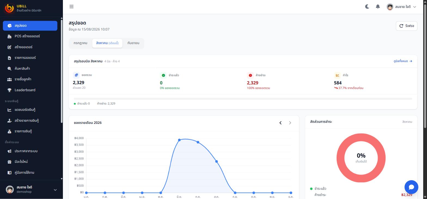
Task: Click the text 100% ของยอดรวม
Action: (x=258, y=88)
